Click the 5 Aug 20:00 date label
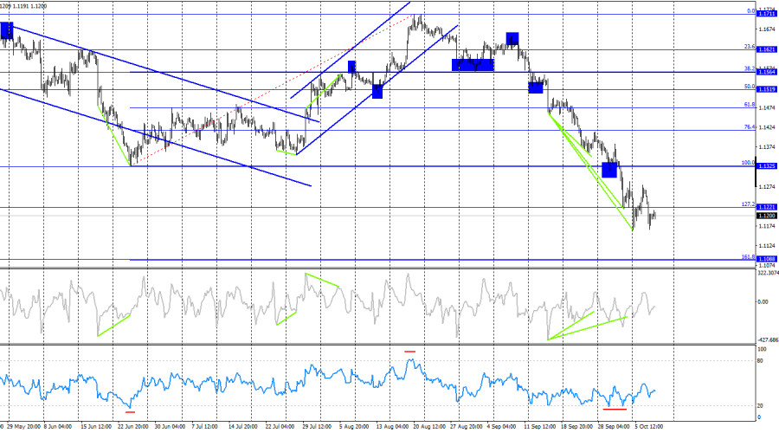 coord(354,427)
